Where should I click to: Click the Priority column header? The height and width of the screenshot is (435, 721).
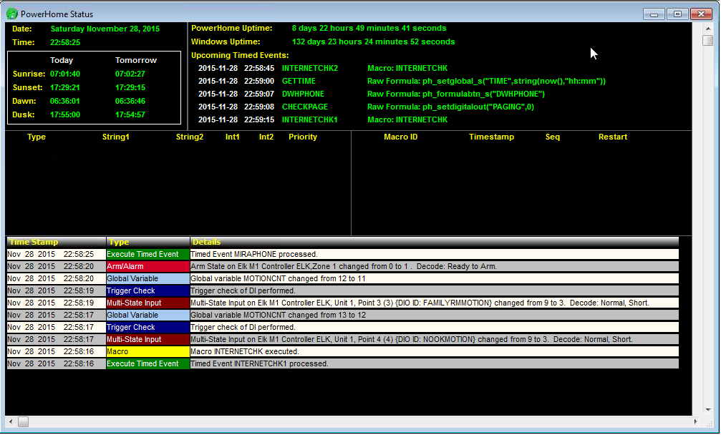click(303, 137)
